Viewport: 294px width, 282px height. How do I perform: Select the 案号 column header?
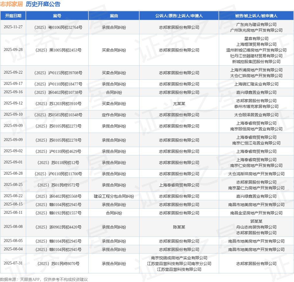pos(57,16)
